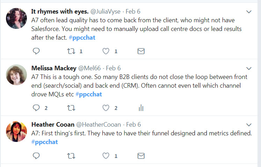This screenshot has height=167, width=261.
Task: Open more options on Julia Vyse's tweet
Action: tap(249, 12)
